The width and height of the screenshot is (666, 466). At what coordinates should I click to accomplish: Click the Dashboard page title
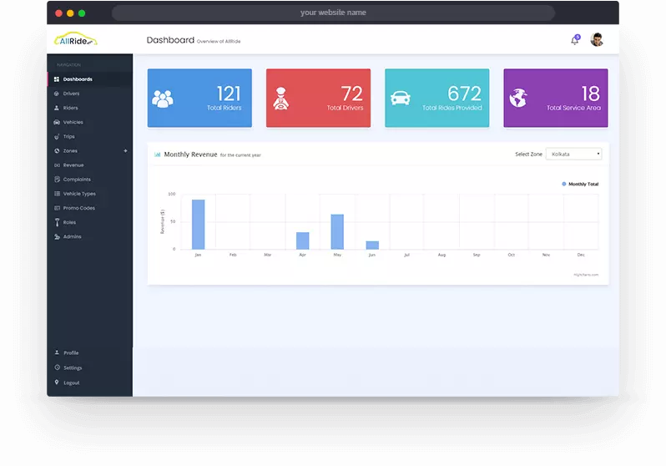coord(170,40)
